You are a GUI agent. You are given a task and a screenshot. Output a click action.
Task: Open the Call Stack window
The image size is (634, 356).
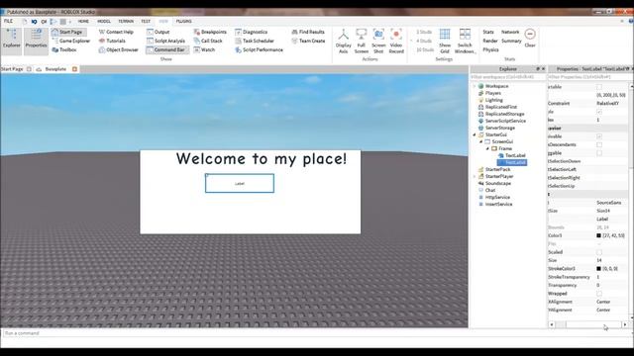[208, 41]
